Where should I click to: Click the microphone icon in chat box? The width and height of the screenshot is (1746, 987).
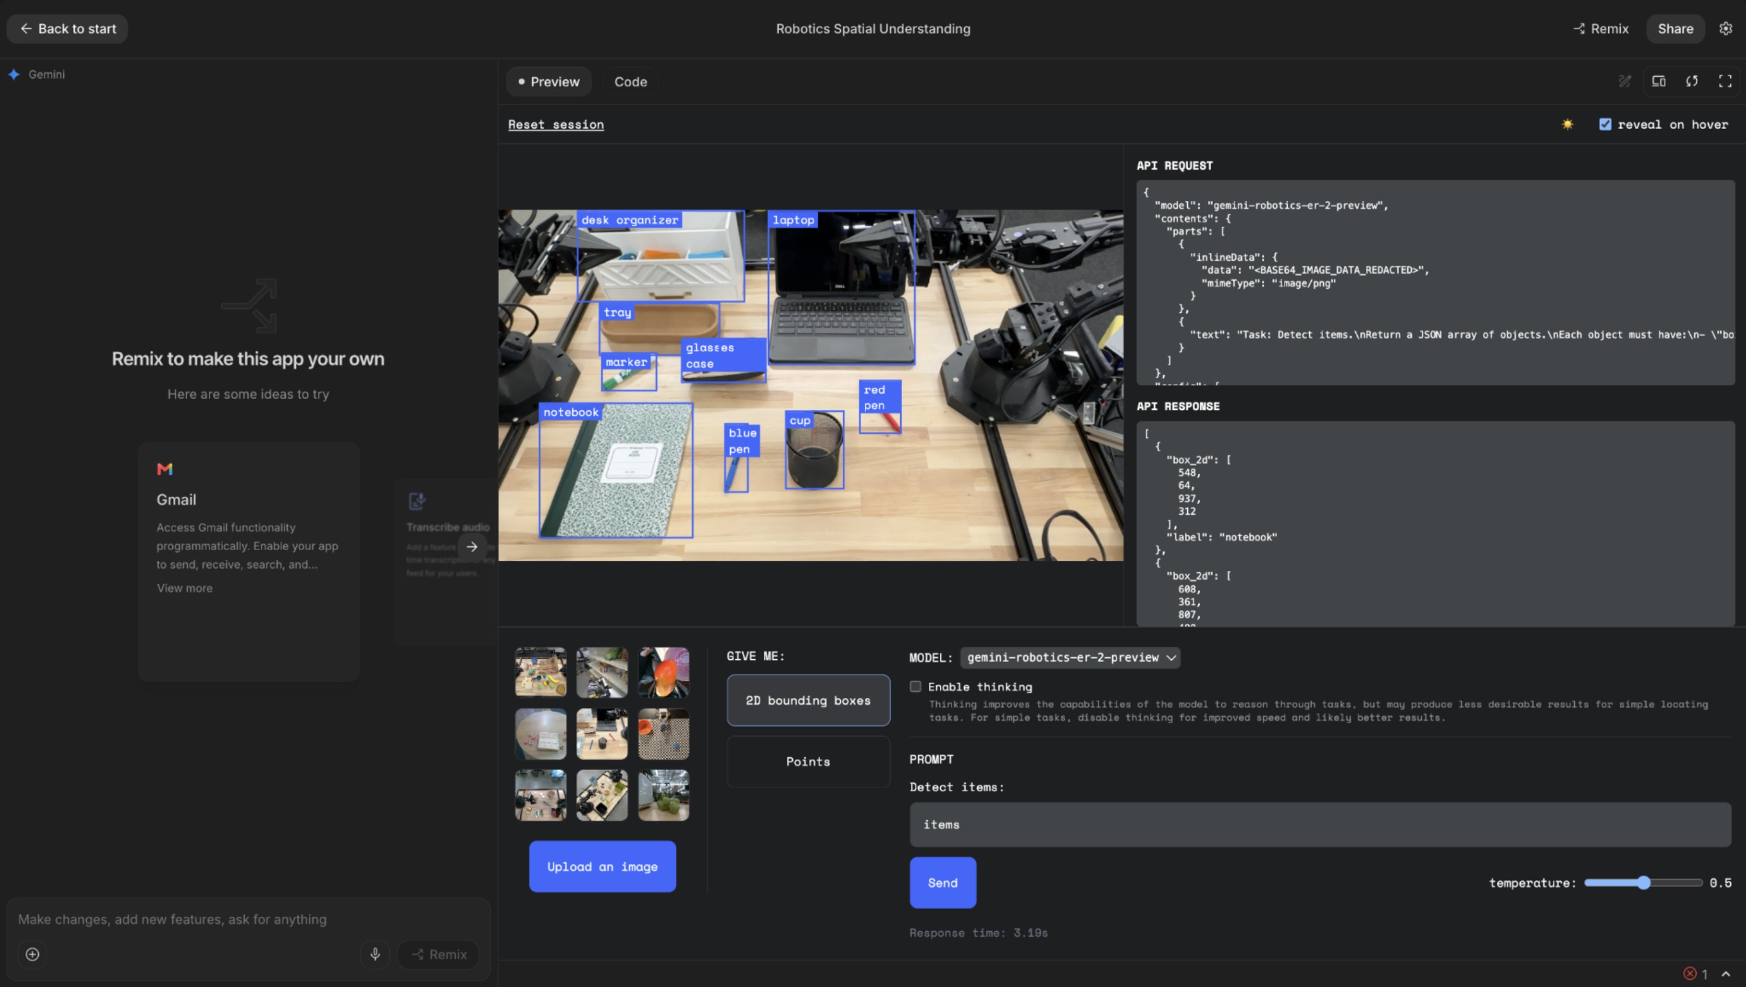(x=375, y=954)
